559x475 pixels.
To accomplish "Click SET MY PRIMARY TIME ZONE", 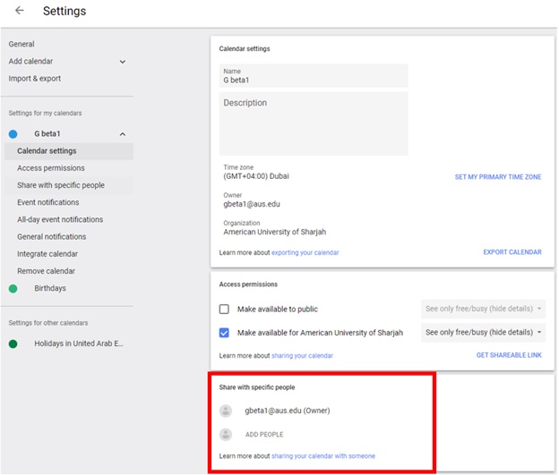I will (498, 177).
